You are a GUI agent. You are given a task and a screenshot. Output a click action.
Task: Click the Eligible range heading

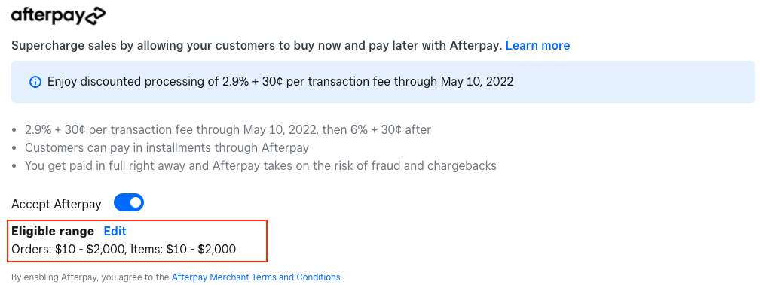(53, 231)
